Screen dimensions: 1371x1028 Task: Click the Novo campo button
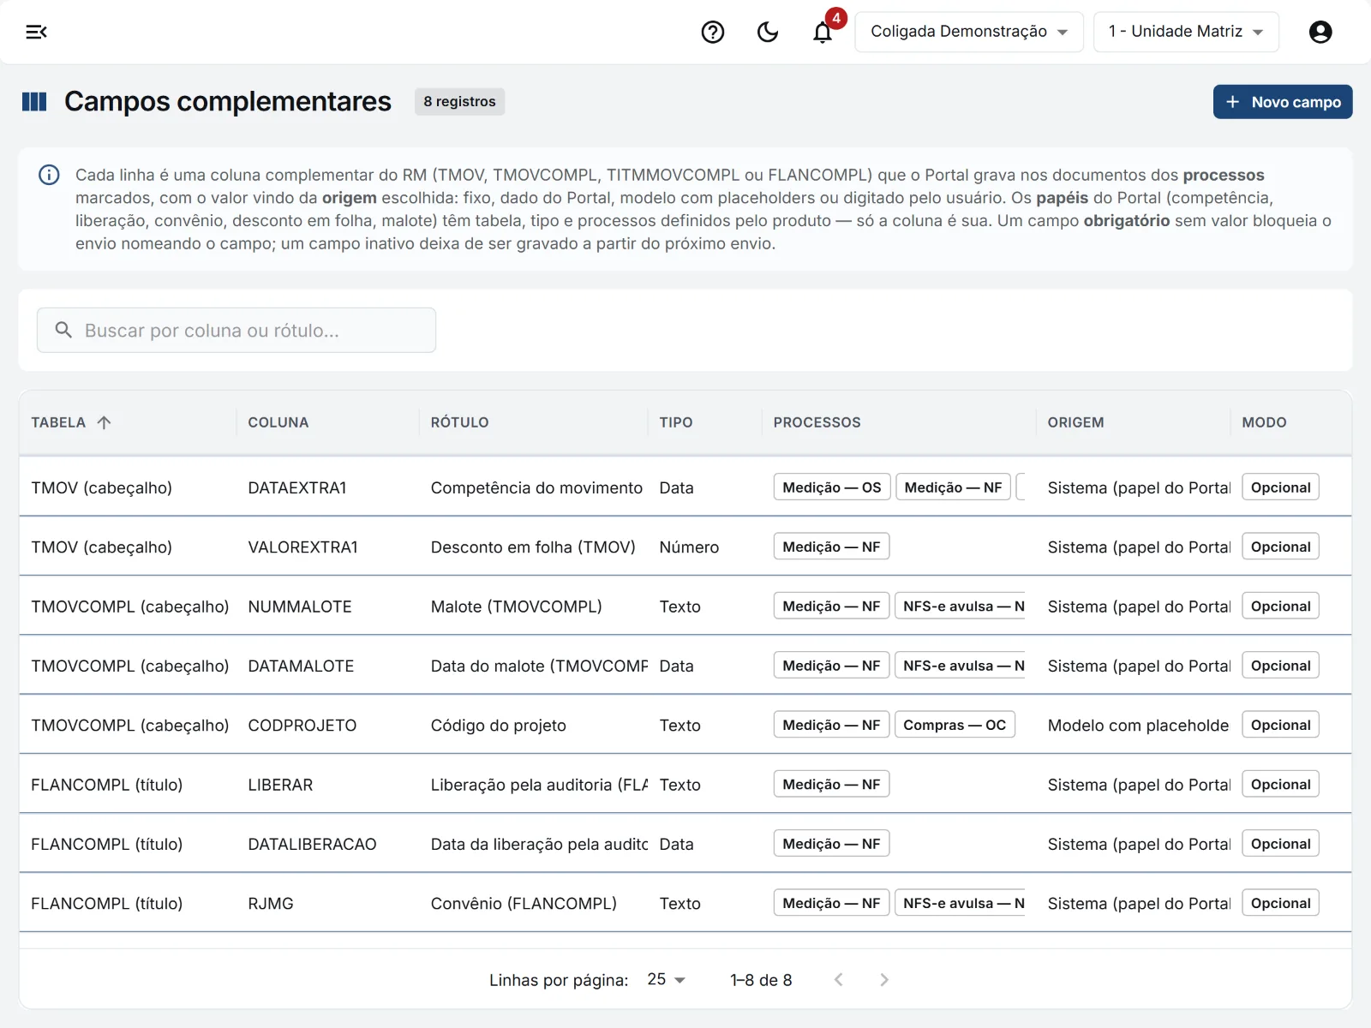point(1283,102)
